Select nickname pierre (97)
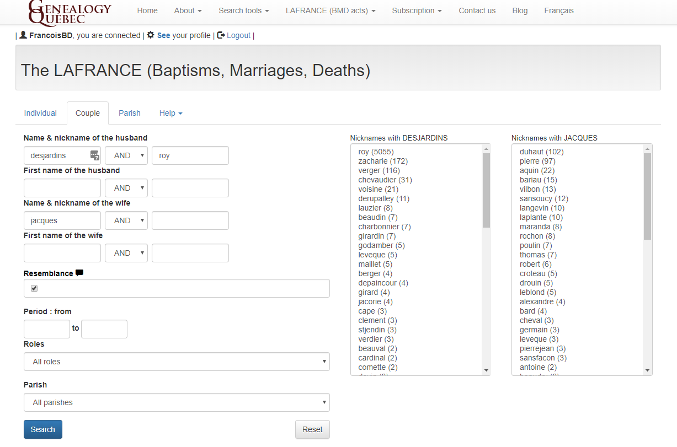Screen dimensions: 677x447 [x=537, y=161]
